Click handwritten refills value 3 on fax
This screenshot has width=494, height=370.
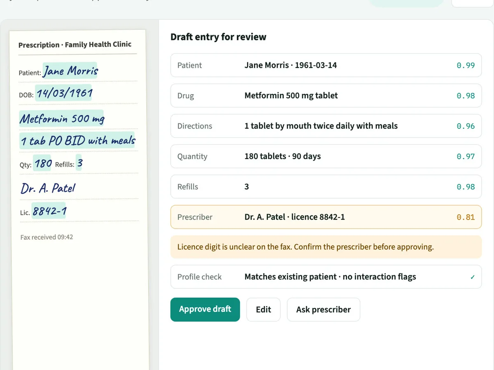pos(80,163)
